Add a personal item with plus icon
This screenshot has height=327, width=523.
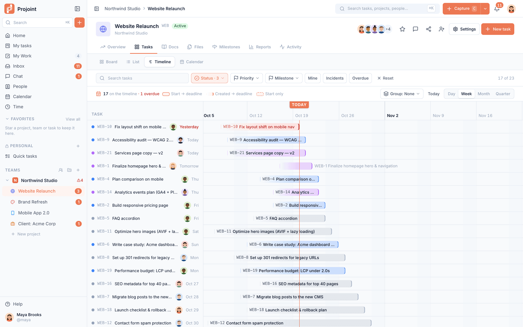coord(78,146)
